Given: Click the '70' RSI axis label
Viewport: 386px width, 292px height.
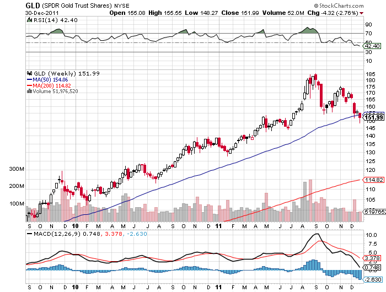Looking at the screenshot, I should pos(368,33).
